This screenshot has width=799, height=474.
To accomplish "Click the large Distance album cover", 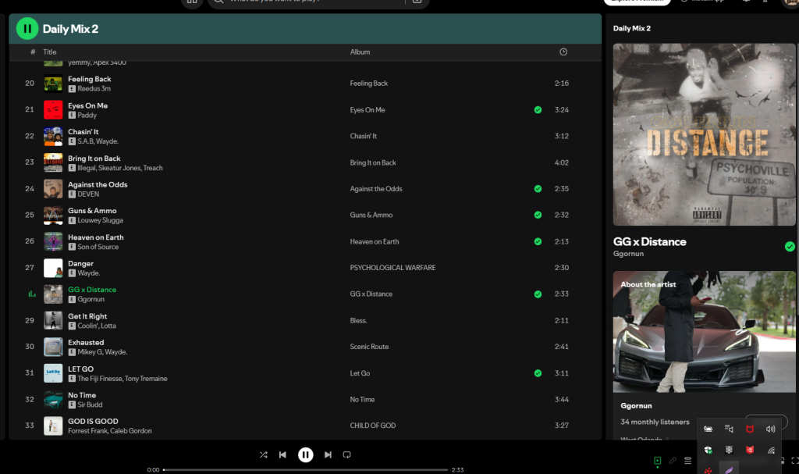I will 704,134.
